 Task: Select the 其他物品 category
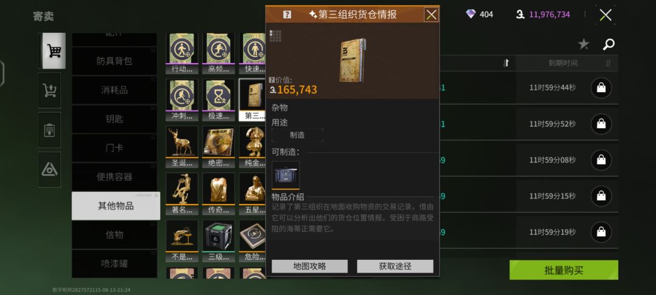coord(116,206)
